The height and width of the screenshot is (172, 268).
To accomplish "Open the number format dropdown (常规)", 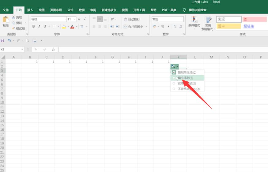I will (182, 19).
